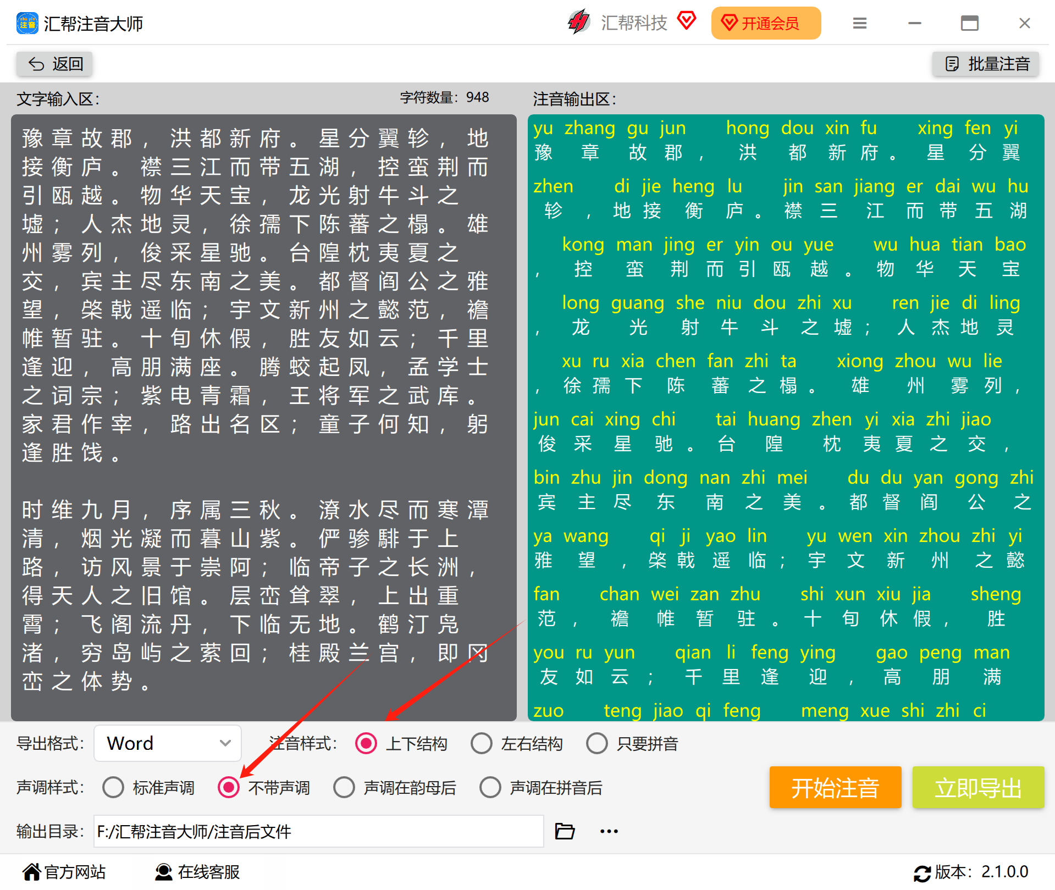Click the refresh version check icon
The height and width of the screenshot is (890, 1055).
923,873
